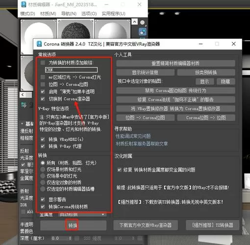Viewport: 250px width, 245px height.
Task: Click the Corona converter window app icon
Action: [39, 44]
